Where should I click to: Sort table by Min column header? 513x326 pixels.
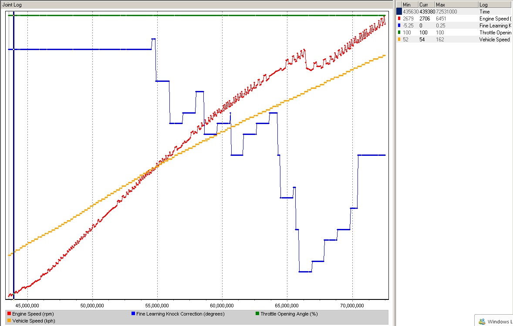tap(410, 5)
